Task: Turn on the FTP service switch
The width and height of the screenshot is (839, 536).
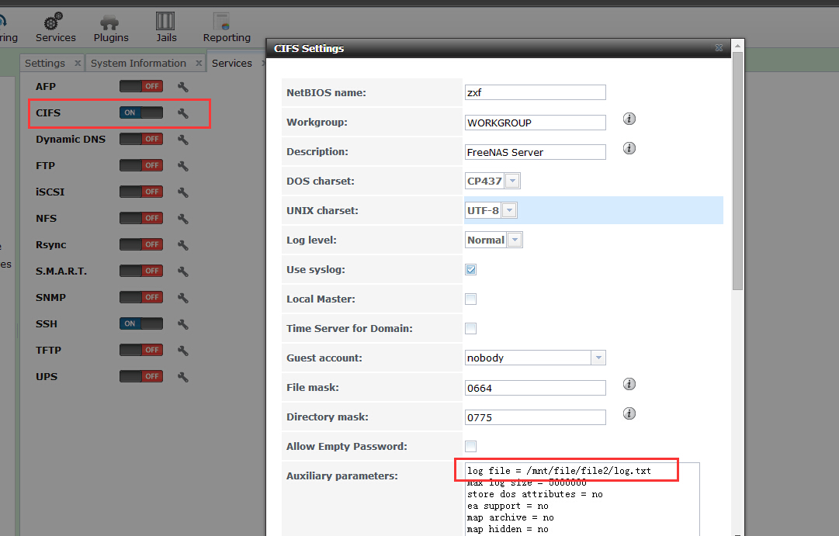Action: (141, 165)
